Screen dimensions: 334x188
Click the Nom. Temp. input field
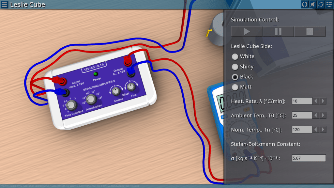302,130
